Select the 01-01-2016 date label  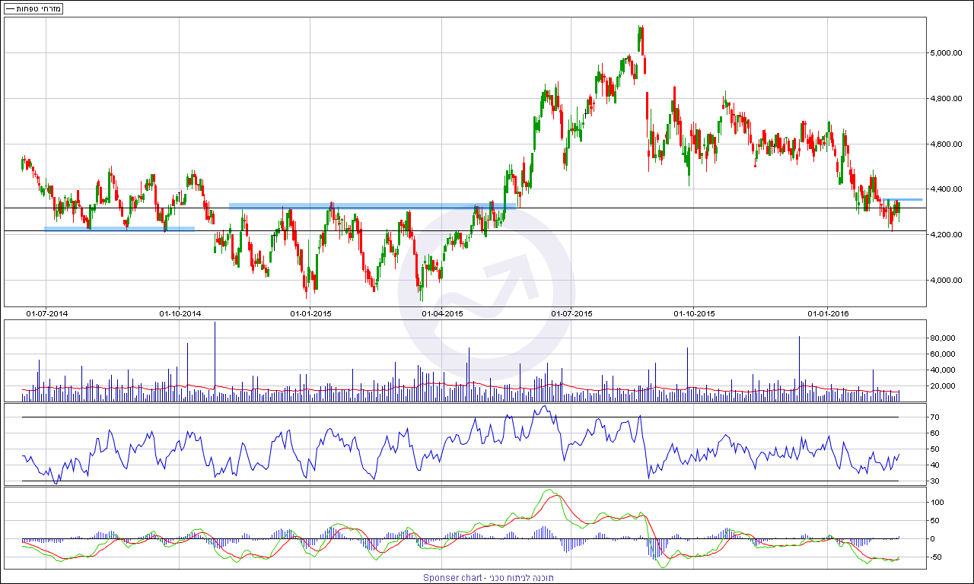click(827, 313)
